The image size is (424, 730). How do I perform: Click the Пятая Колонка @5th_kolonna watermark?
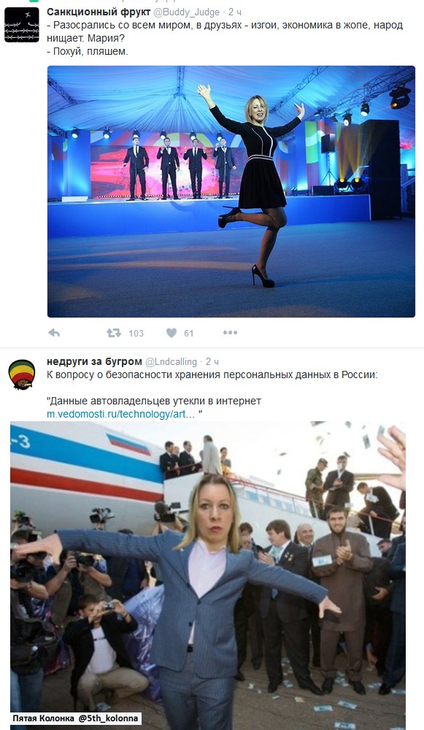tap(75, 718)
